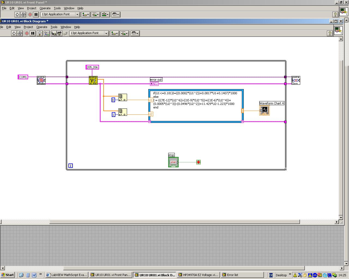Click COM1 string constant
349x279 pixels.
(23, 77)
